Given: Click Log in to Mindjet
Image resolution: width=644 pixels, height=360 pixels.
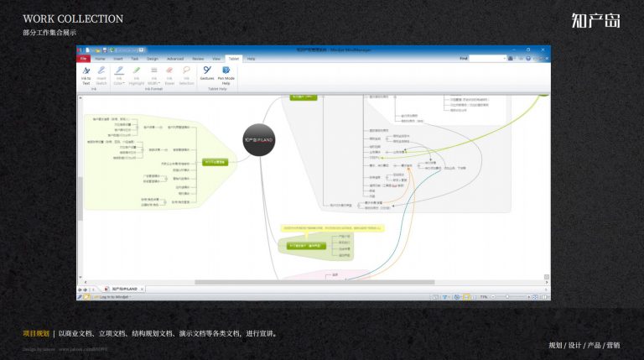Looking at the screenshot, I should [x=114, y=297].
